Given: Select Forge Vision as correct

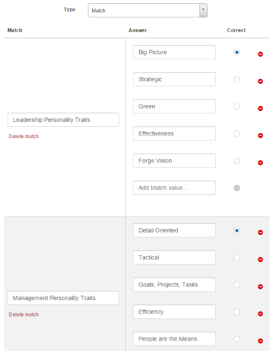Looking at the screenshot, I should click(237, 161).
